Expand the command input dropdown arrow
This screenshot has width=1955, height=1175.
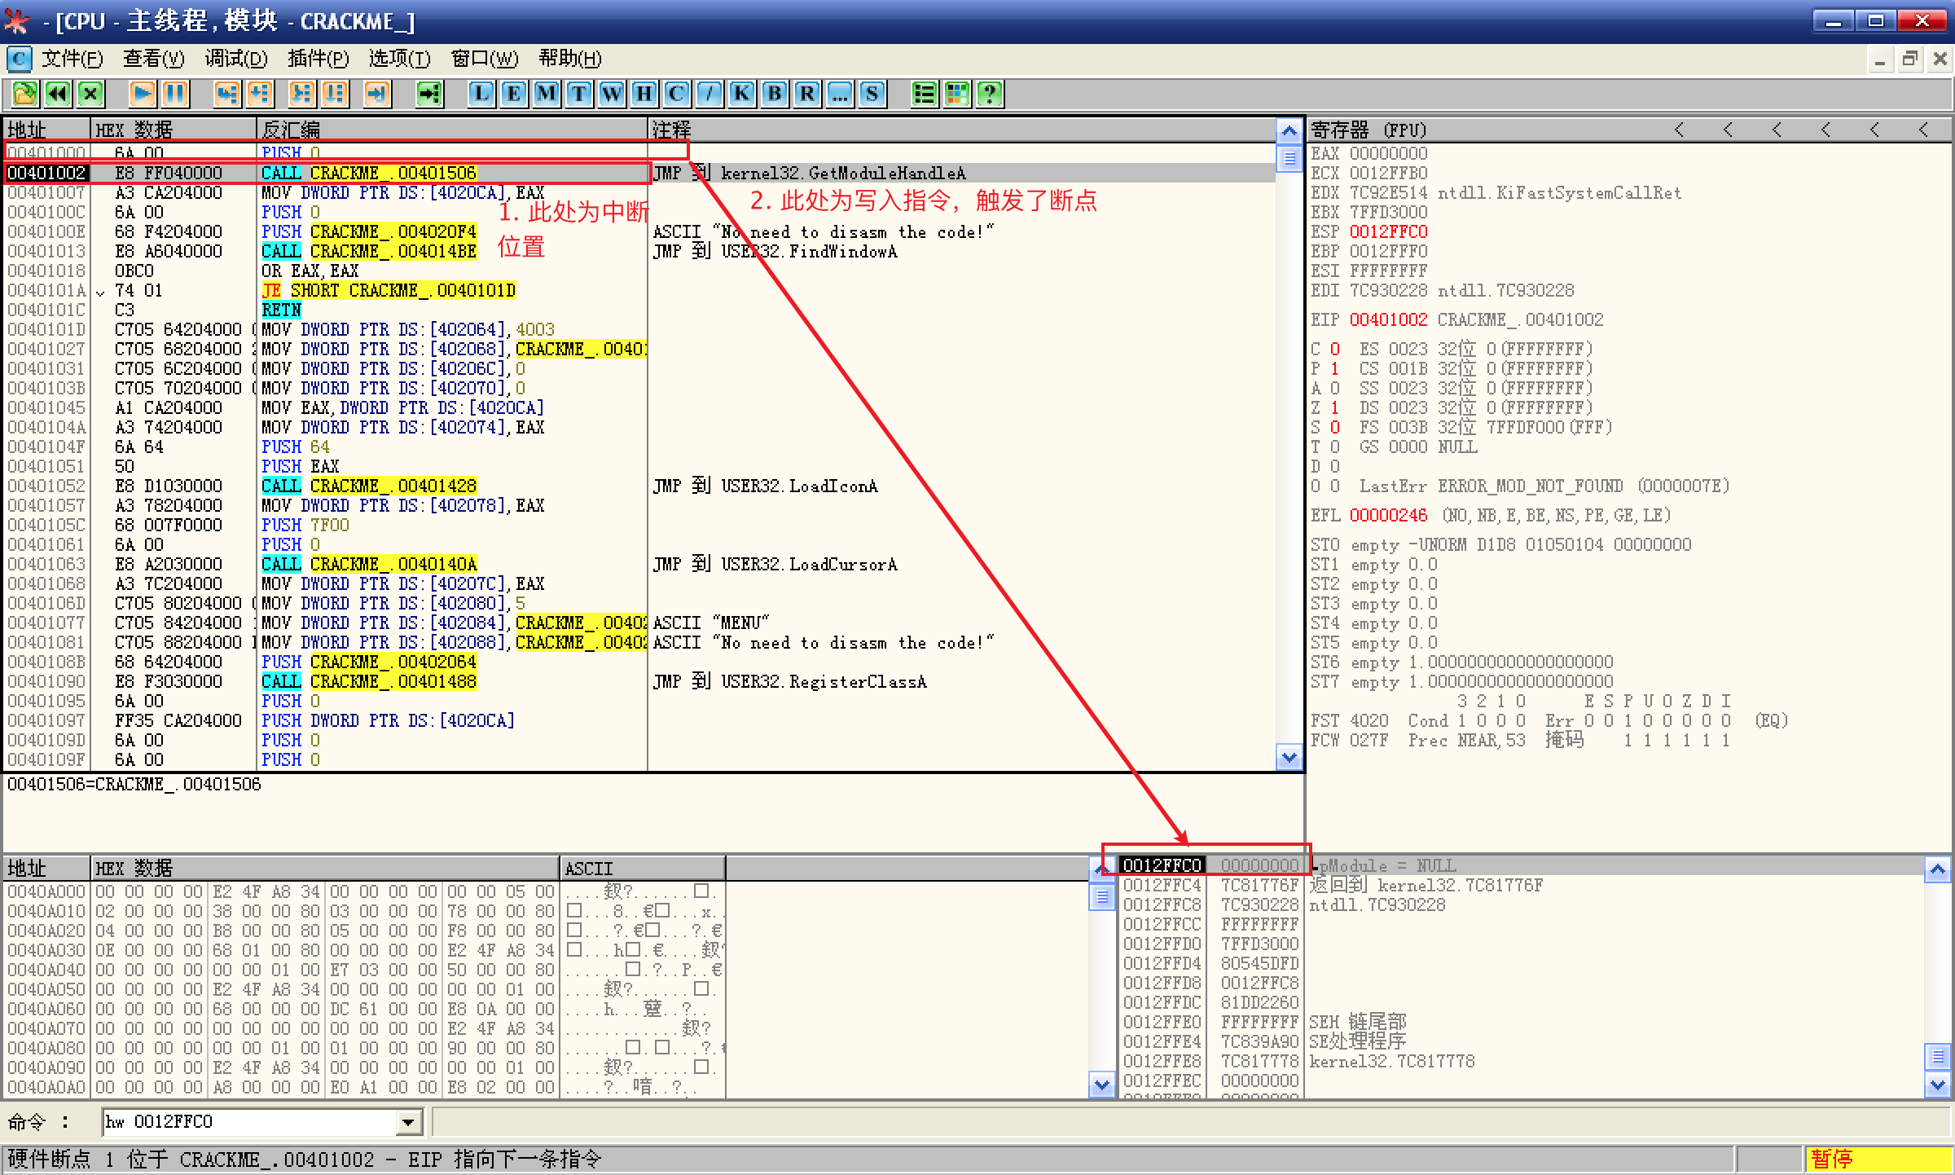(409, 1123)
